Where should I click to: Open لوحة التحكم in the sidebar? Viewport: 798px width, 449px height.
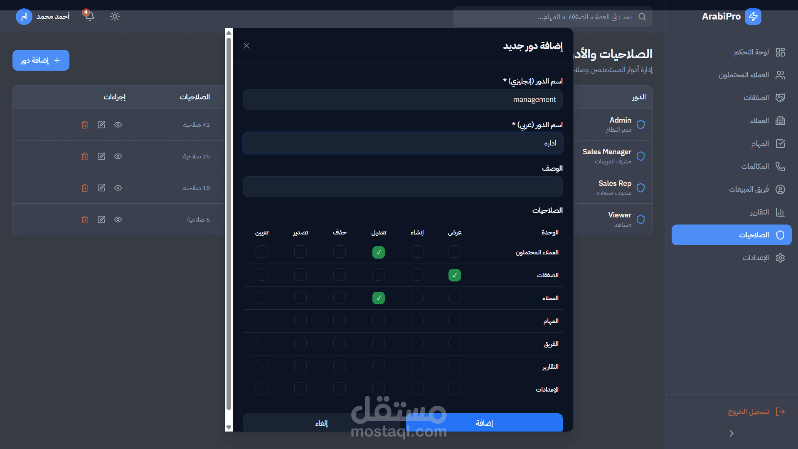(751, 52)
